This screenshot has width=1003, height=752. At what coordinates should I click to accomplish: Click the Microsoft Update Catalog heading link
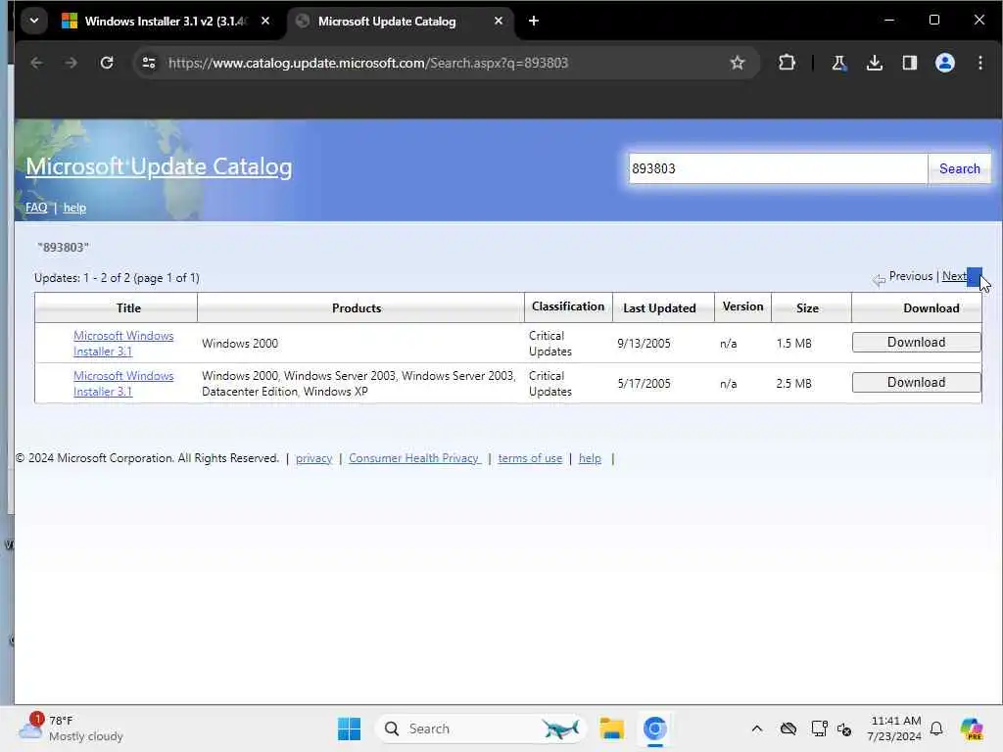tap(159, 166)
